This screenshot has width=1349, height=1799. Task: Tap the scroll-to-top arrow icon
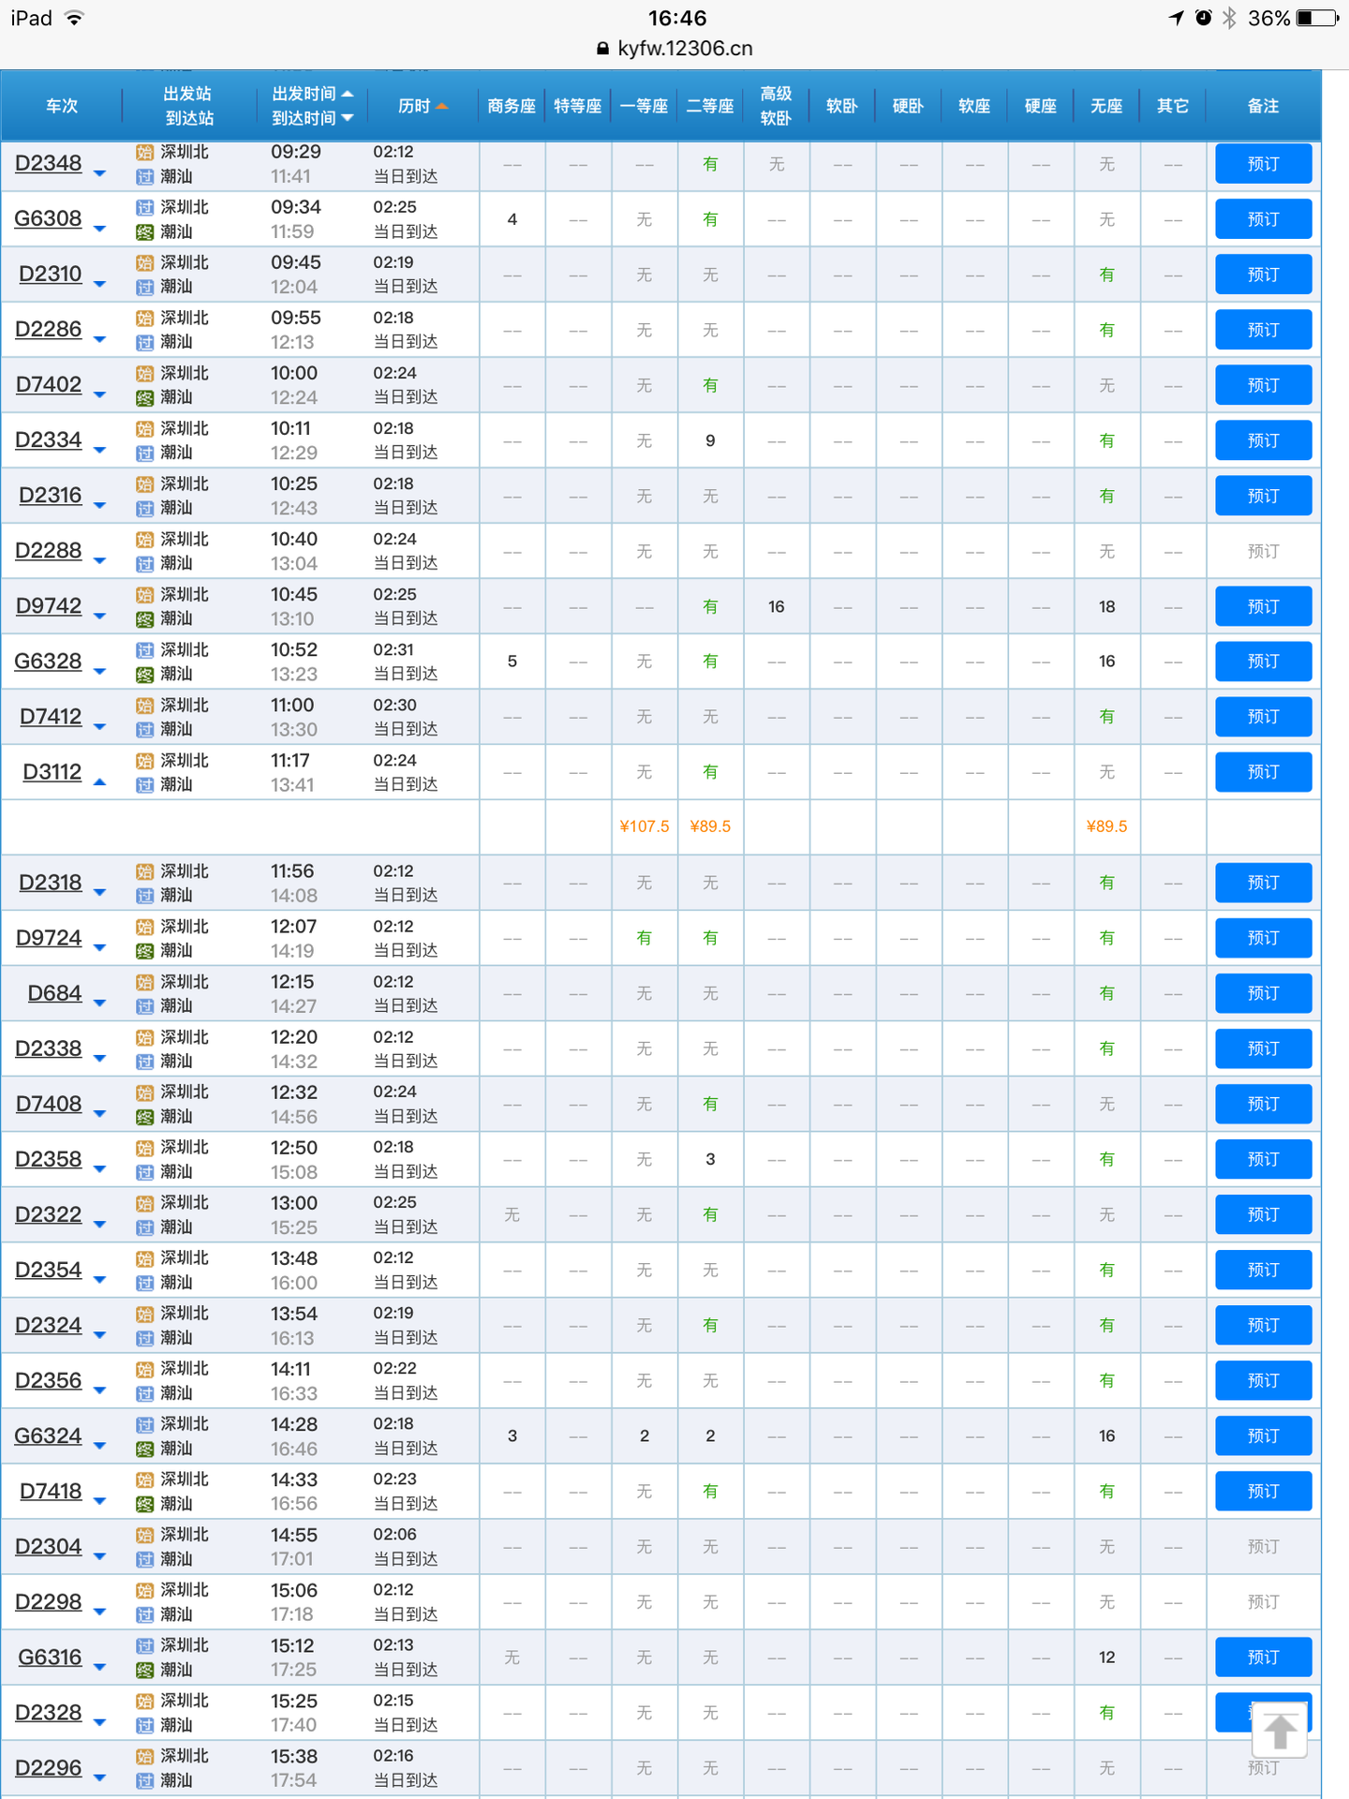(x=1280, y=1731)
